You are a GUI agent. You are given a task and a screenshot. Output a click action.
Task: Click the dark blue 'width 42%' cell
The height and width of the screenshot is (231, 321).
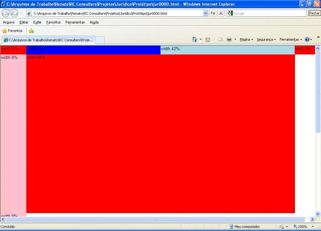click(93, 50)
